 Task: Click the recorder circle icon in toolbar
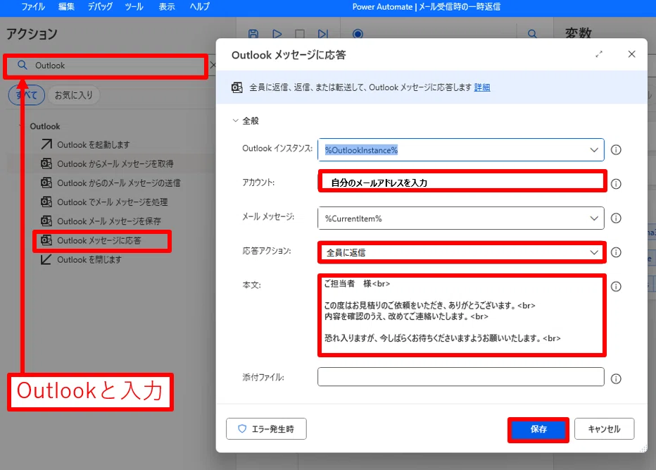click(x=358, y=34)
